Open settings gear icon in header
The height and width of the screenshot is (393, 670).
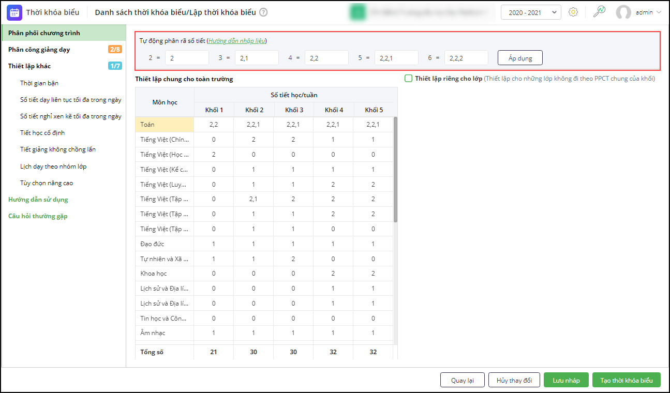tap(573, 12)
